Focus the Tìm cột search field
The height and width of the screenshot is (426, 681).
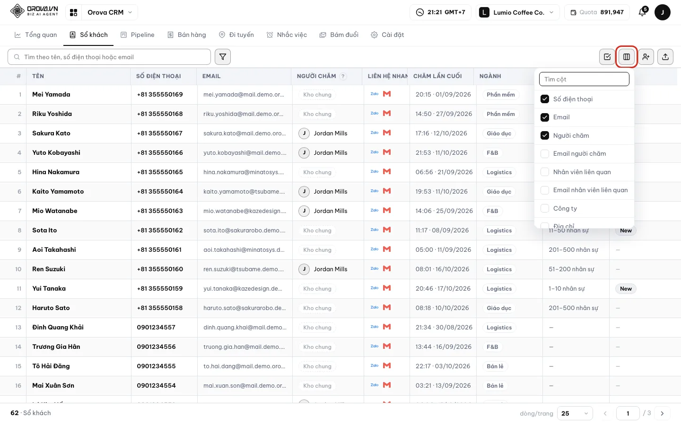(584, 79)
